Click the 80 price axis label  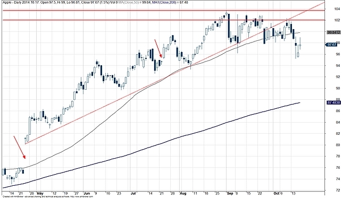click(x=338, y=145)
